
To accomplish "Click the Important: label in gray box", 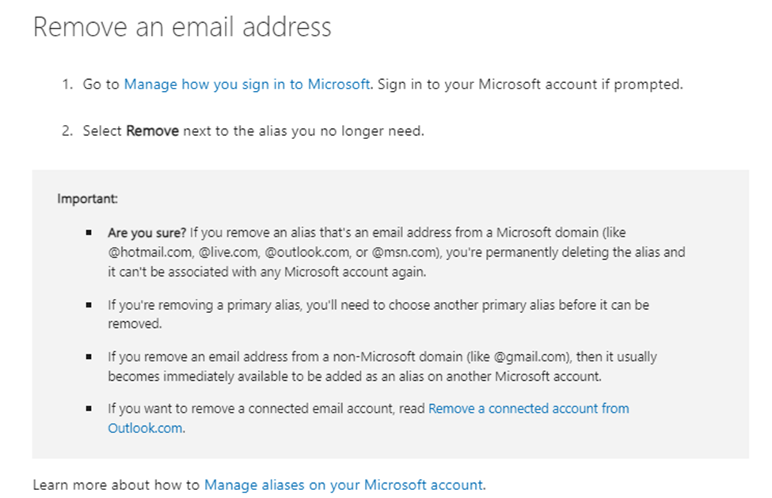I will [87, 198].
